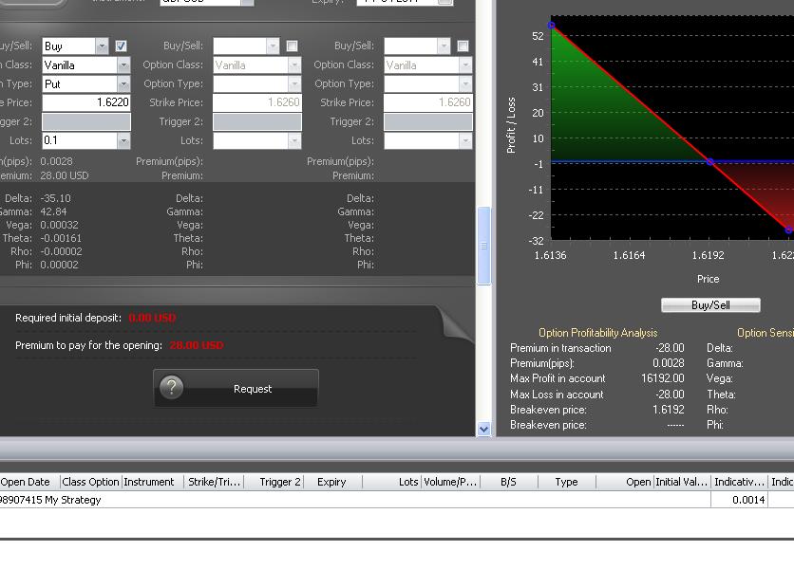Open the first leg Lots 0.1 dropdown
The height and width of the screenshot is (569, 794).
(x=123, y=140)
